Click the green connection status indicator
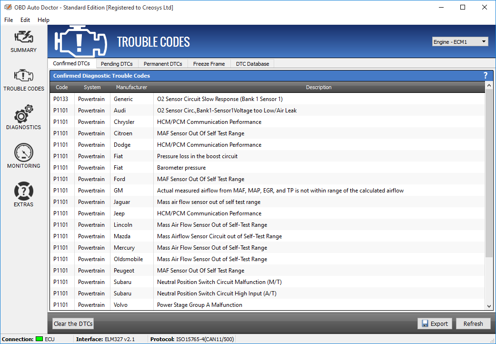 click(x=39, y=339)
